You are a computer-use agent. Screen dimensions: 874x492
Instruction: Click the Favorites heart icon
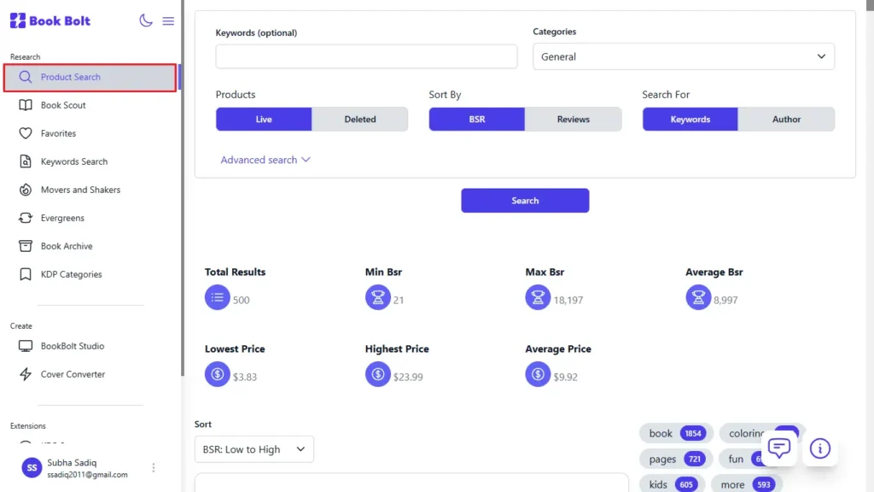[x=26, y=133]
